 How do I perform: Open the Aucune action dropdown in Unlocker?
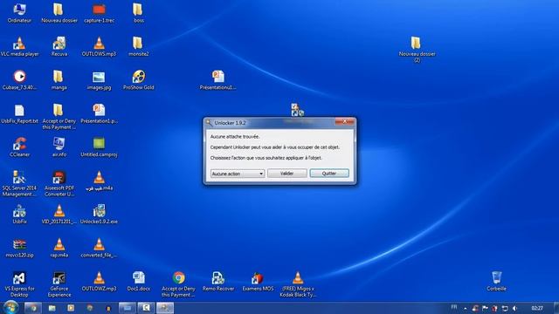[238, 174]
